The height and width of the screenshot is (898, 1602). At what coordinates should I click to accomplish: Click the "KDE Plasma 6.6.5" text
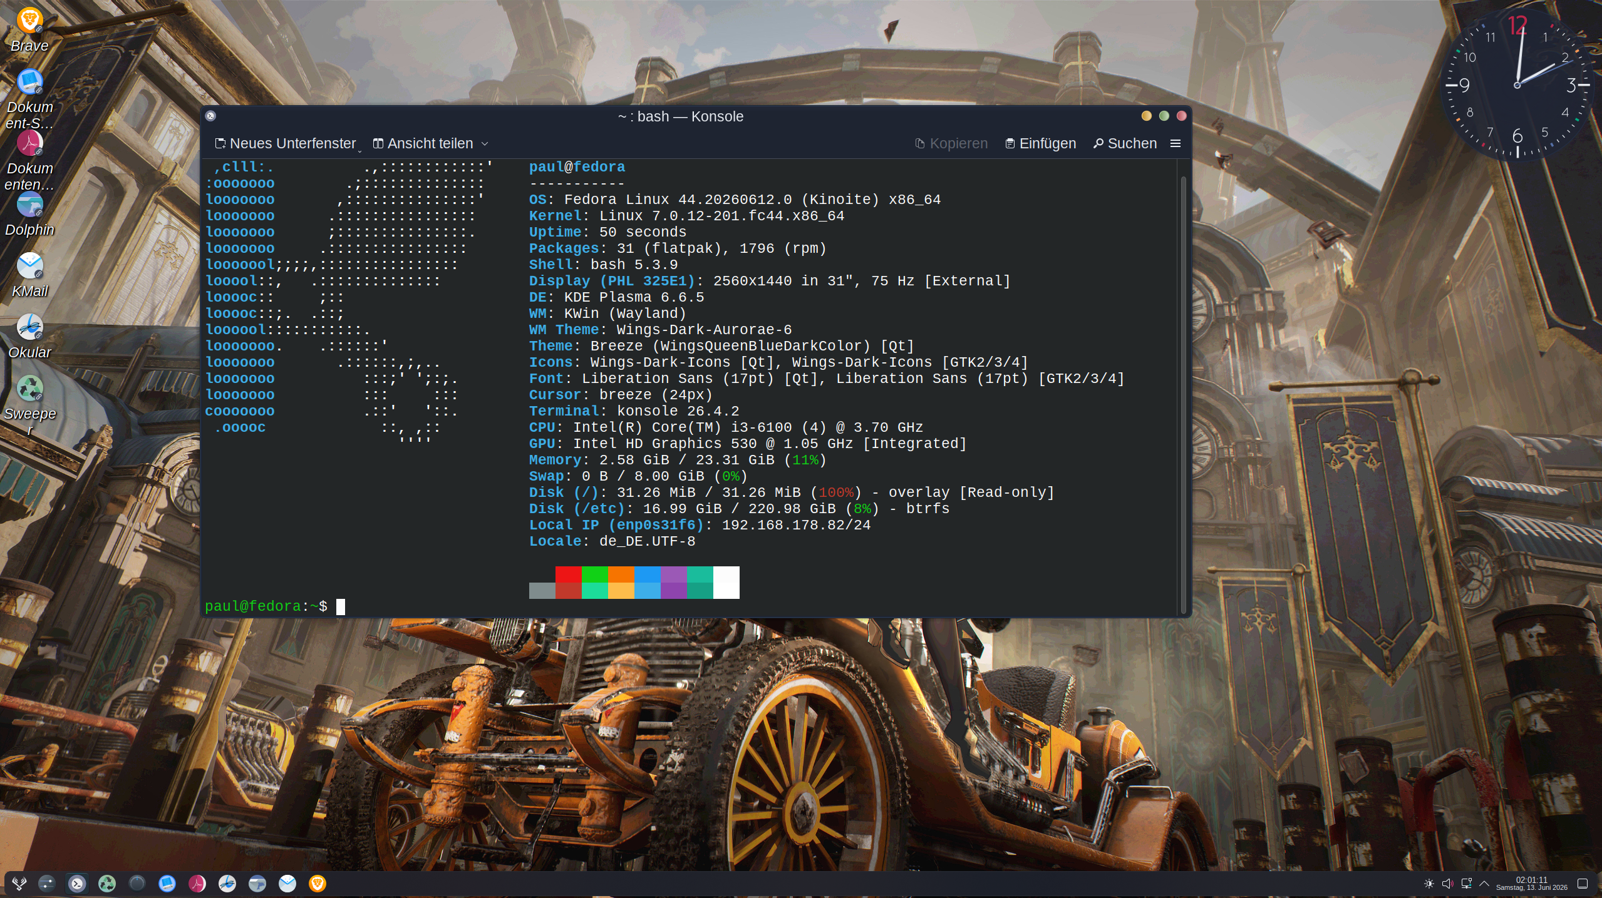(634, 297)
